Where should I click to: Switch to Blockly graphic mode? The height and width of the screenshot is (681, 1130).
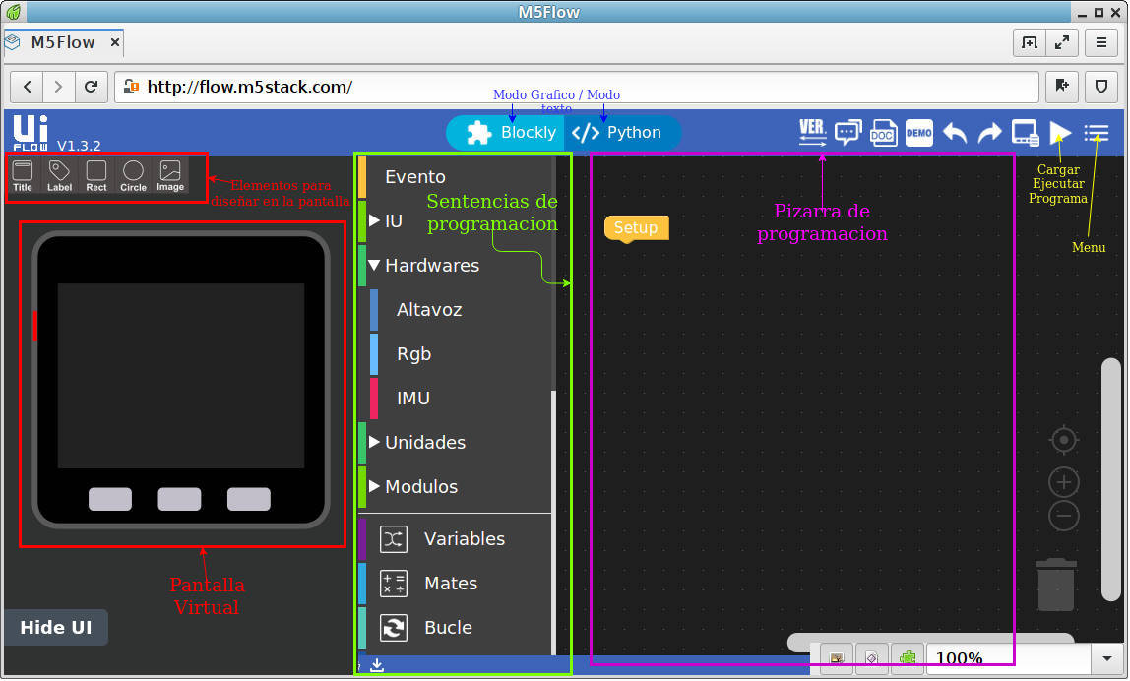(x=507, y=133)
